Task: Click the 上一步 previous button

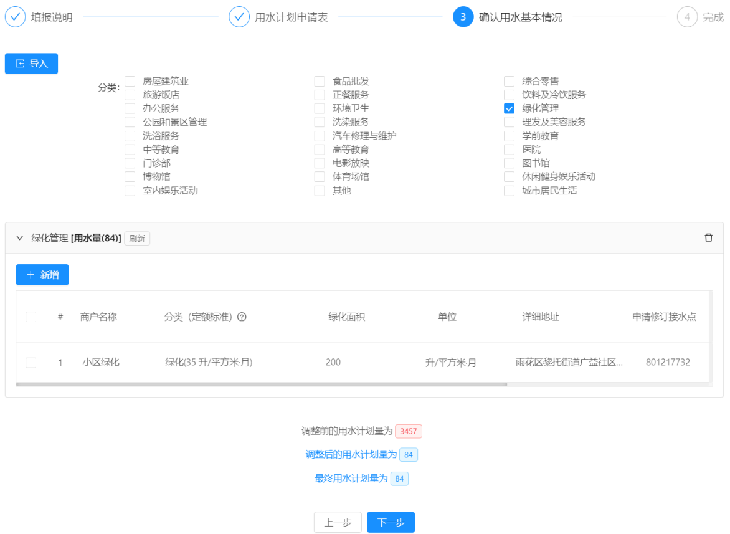Action: (338, 522)
